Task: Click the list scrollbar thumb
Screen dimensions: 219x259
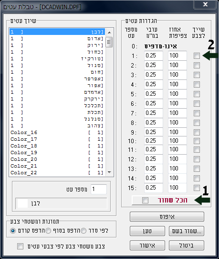Action: 109,42
